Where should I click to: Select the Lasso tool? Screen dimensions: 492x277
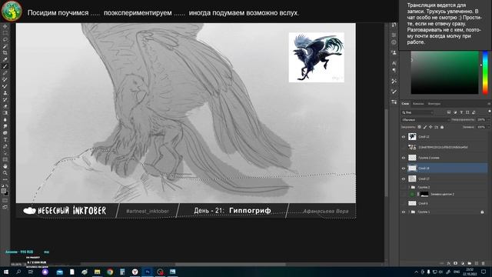click(5, 39)
